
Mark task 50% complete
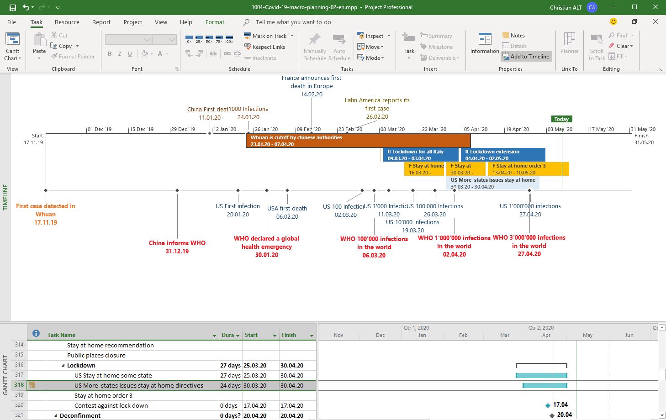click(209, 39)
